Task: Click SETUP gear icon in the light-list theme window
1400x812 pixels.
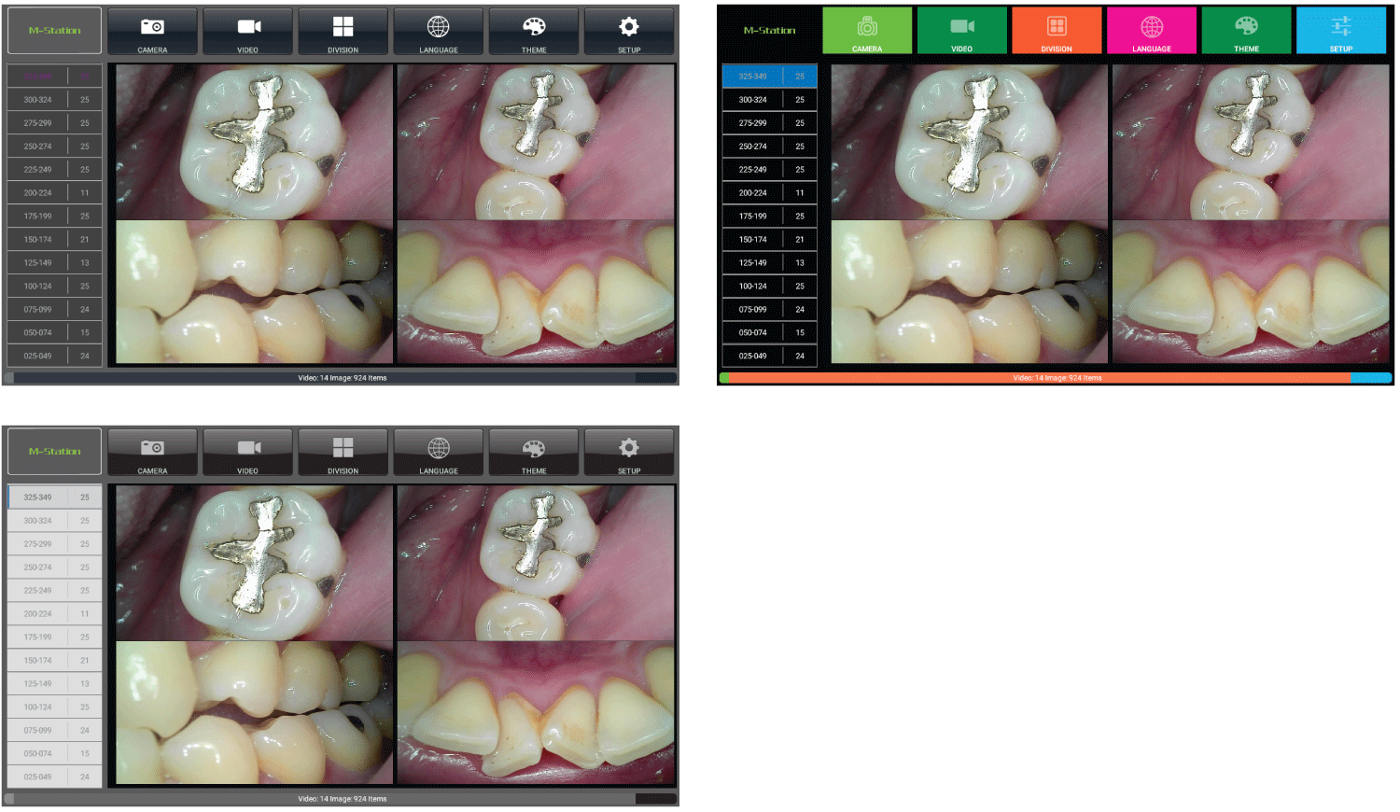Action: click(628, 453)
